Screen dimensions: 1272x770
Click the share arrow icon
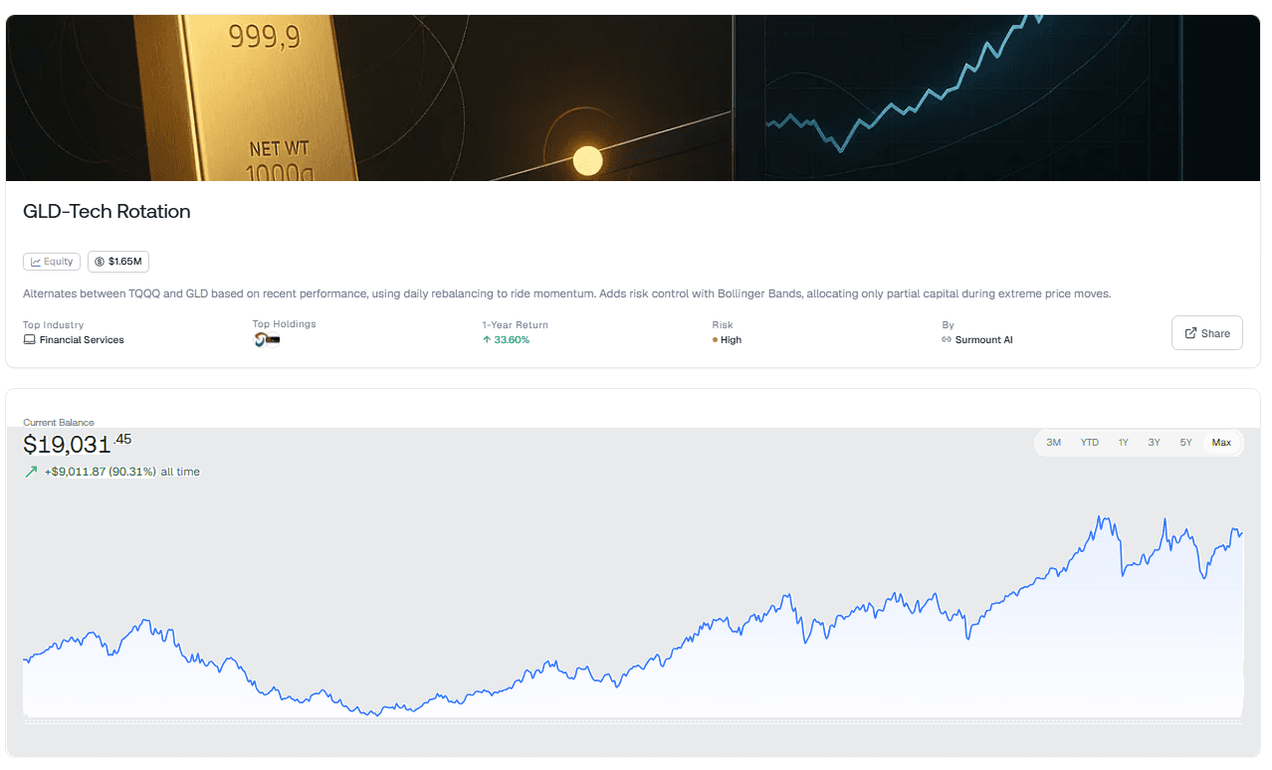coord(1190,333)
